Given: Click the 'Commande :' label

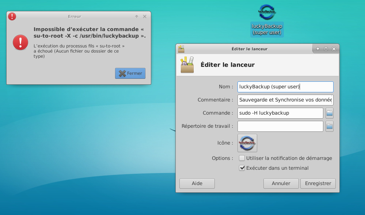Looking at the screenshot, I should pyautogui.click(x=218, y=113).
